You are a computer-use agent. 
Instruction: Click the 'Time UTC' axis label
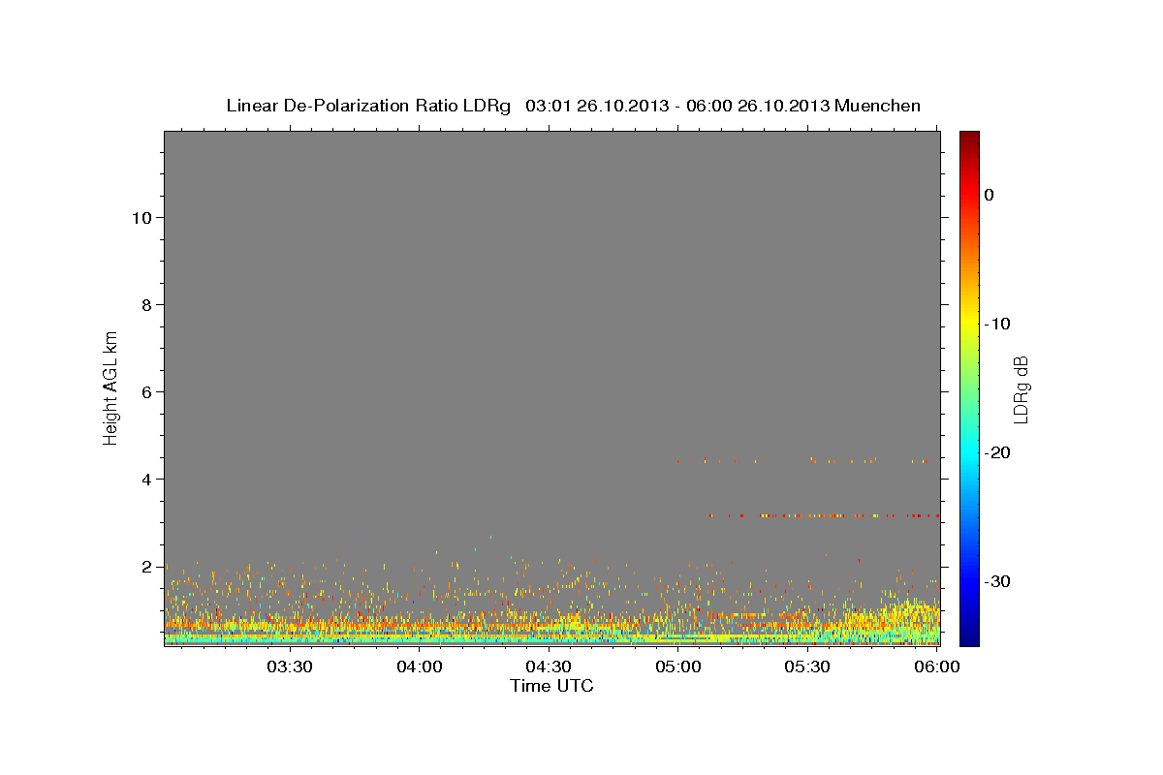[x=551, y=686]
